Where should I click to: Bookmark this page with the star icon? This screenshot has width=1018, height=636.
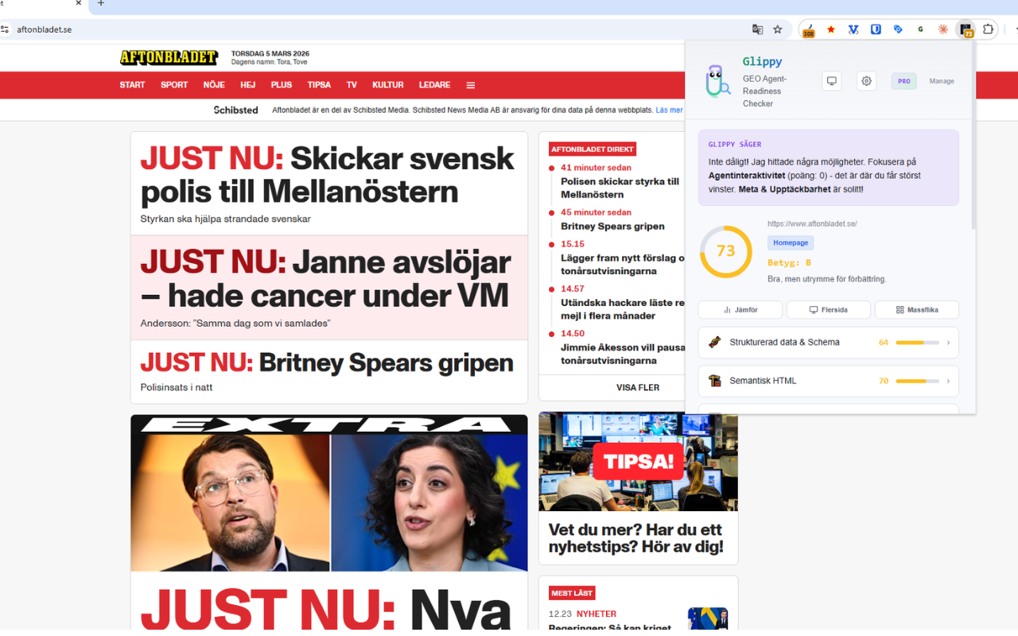click(x=778, y=29)
